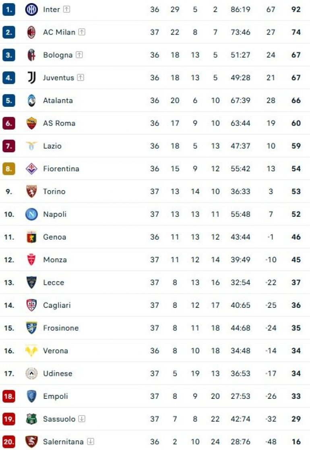The width and height of the screenshot is (310, 450).
Task: Click the Sassuolo crest icon
Action: (x=31, y=419)
